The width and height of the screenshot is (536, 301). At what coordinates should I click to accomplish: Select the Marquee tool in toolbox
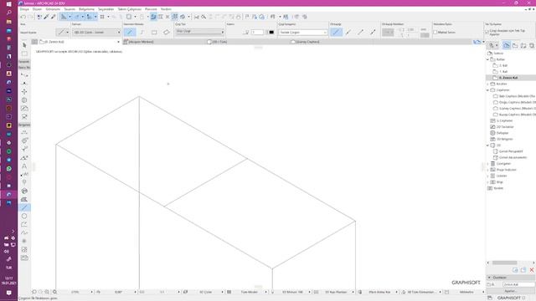24,54
